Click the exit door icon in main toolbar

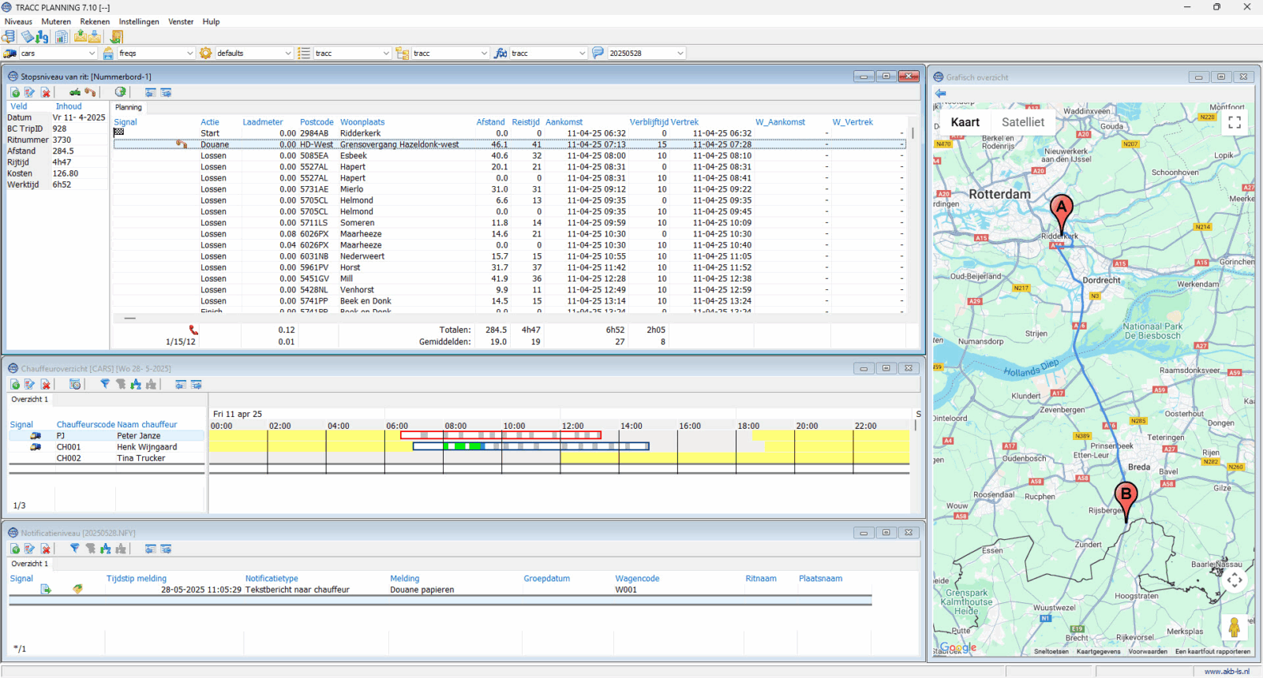point(116,37)
